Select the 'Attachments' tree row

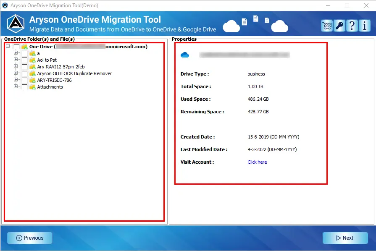click(x=50, y=87)
